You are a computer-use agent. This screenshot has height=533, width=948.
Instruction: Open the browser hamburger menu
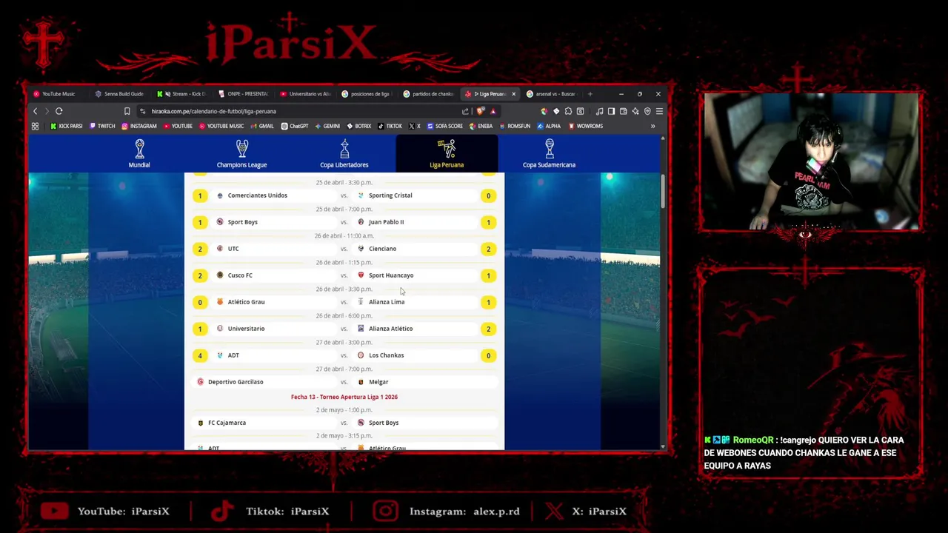point(659,111)
